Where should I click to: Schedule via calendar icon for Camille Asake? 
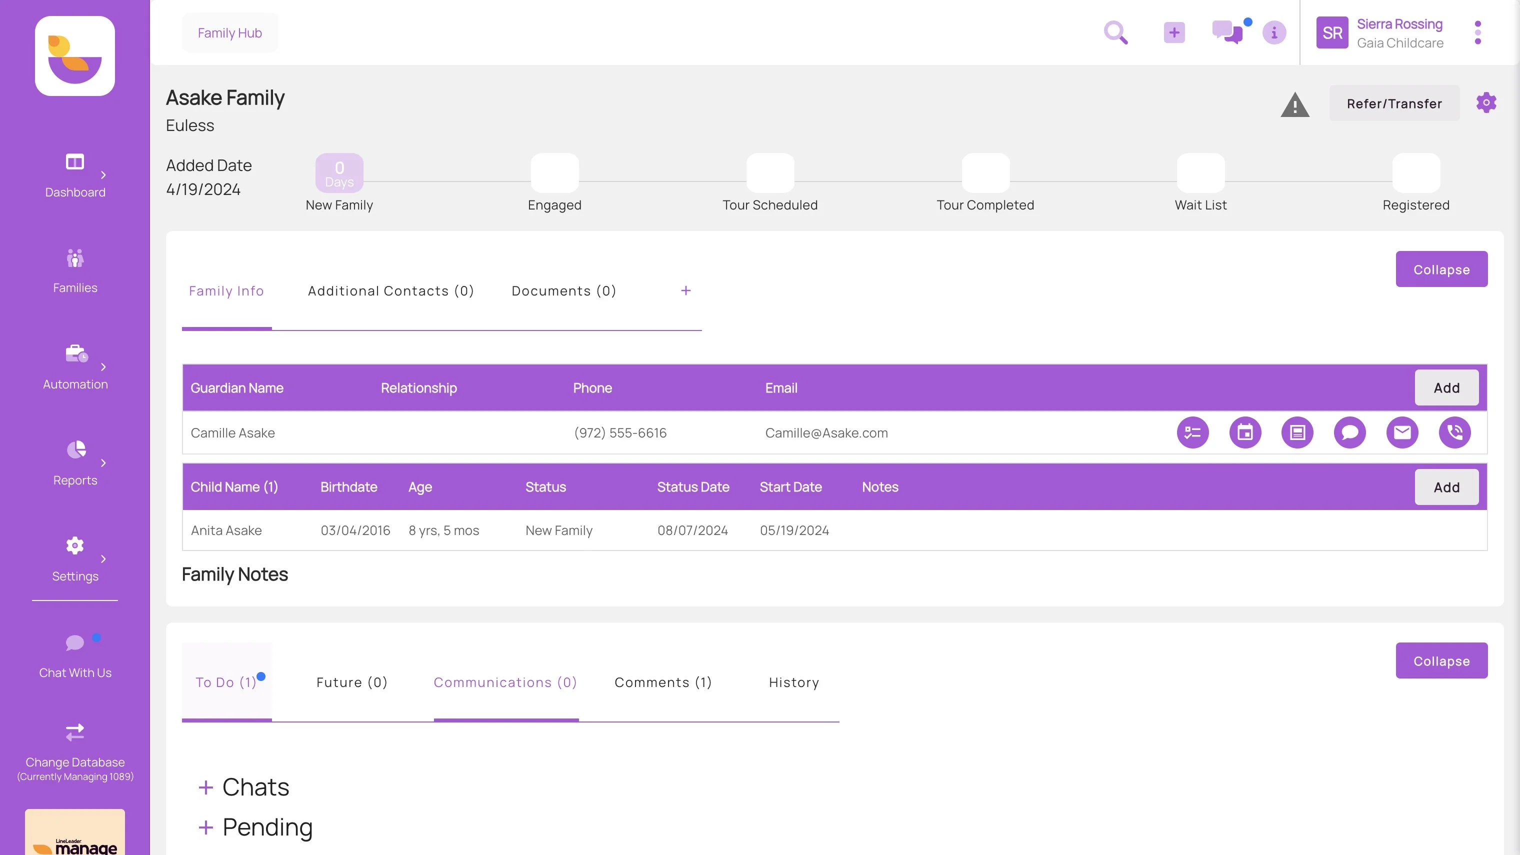click(1245, 432)
